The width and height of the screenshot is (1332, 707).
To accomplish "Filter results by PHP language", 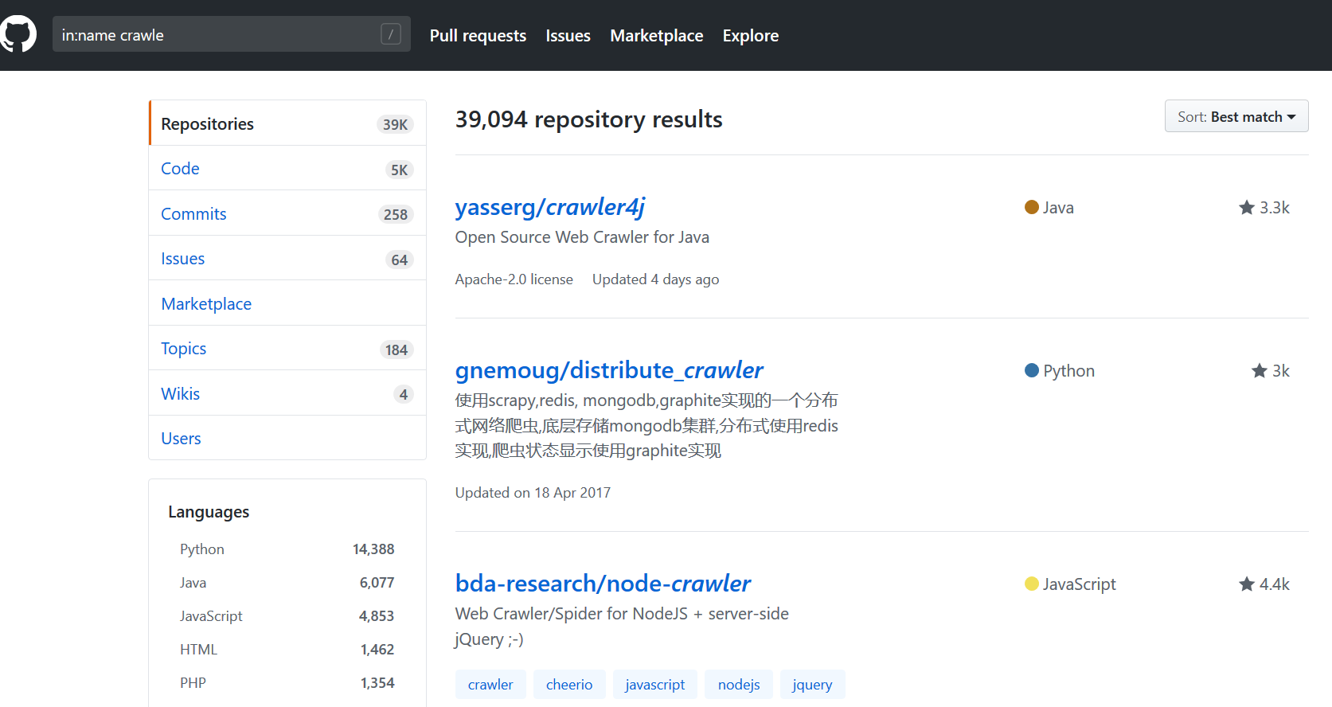I will point(193,683).
